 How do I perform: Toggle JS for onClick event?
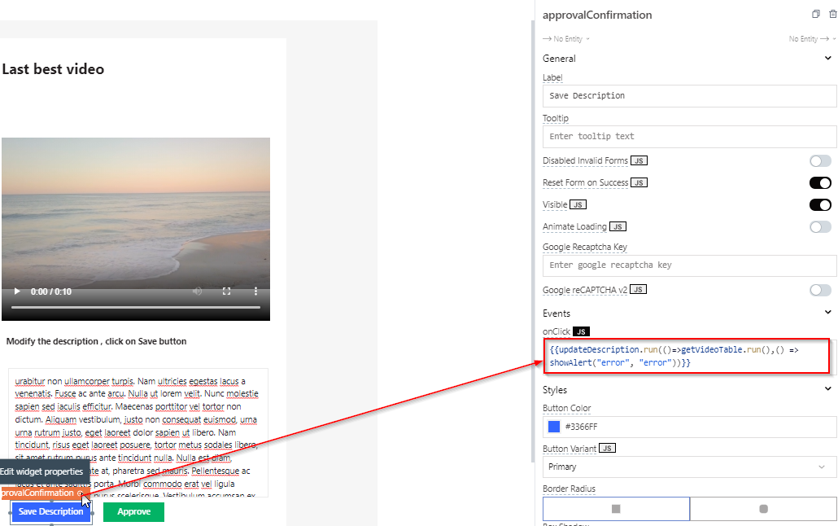(x=581, y=331)
